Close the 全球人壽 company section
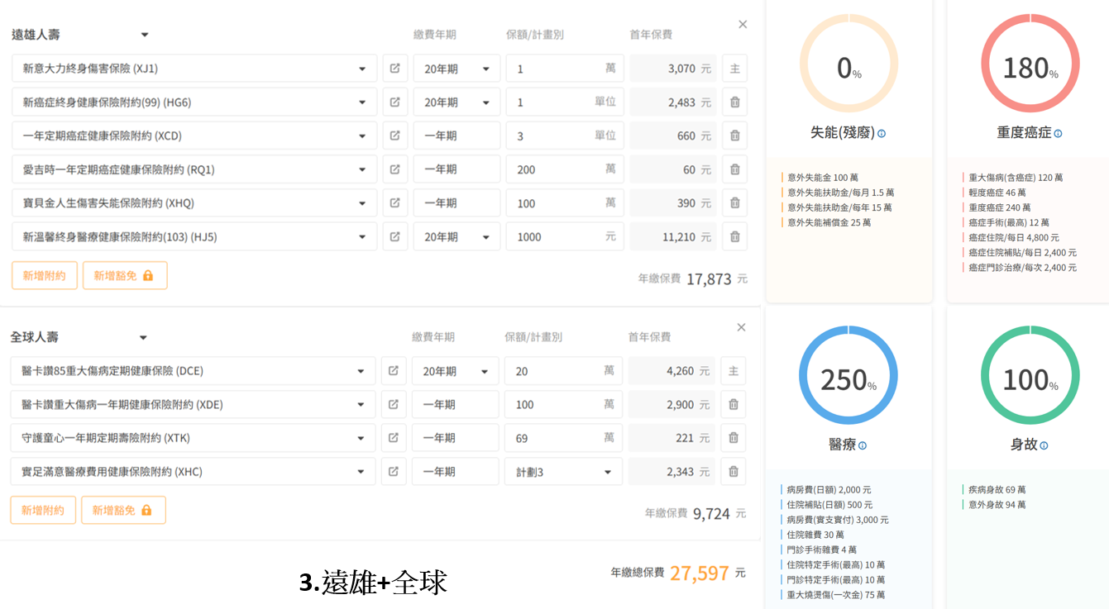 [741, 327]
